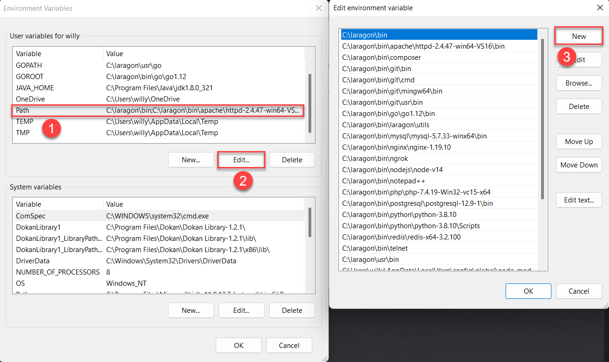Select the C:\laragon\bin\git\cmd entry
The width and height of the screenshot is (609, 362).
(x=439, y=80)
